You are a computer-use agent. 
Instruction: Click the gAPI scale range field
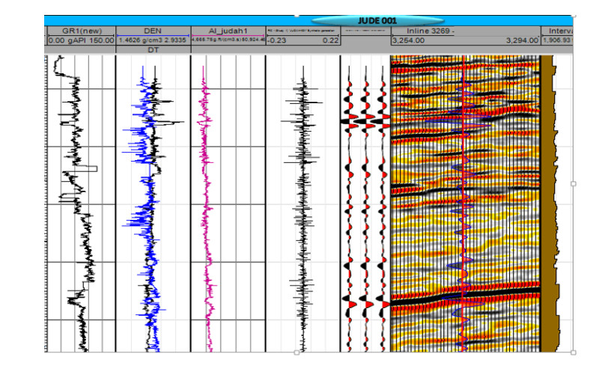click(x=80, y=40)
